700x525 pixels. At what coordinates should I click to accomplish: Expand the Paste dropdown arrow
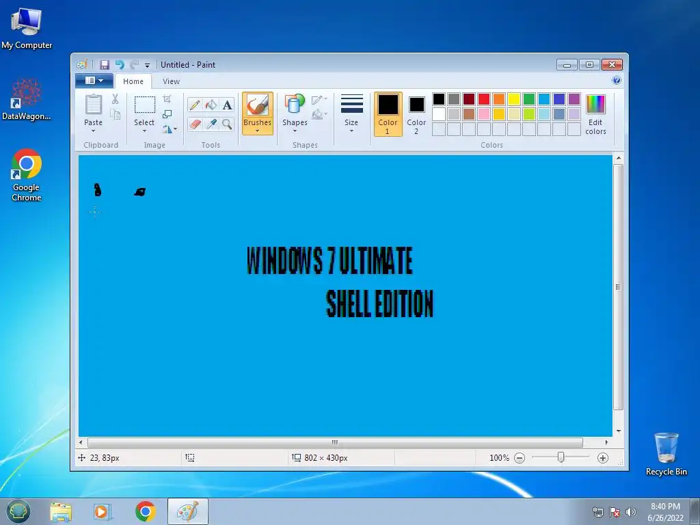coord(93,131)
